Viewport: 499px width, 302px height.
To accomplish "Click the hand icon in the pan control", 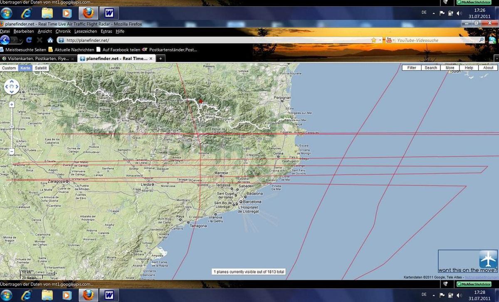I will pos(12,87).
